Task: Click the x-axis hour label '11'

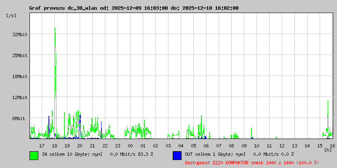Action: coord(269,146)
